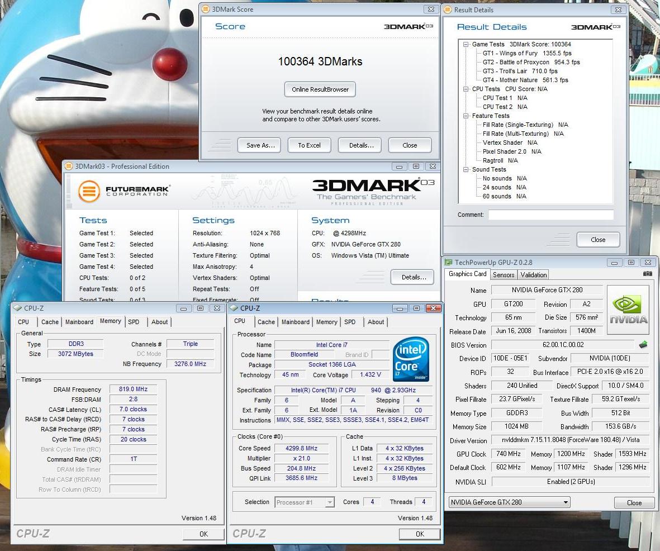Click the NVIDIA logo in GPU-Z

click(x=628, y=310)
